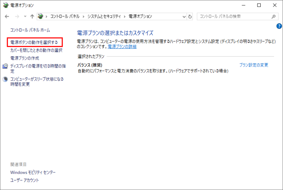Viewport: 283px width, 190px height.
Task: Click the コントロール パネルの検索 search field
Action: (233, 17)
